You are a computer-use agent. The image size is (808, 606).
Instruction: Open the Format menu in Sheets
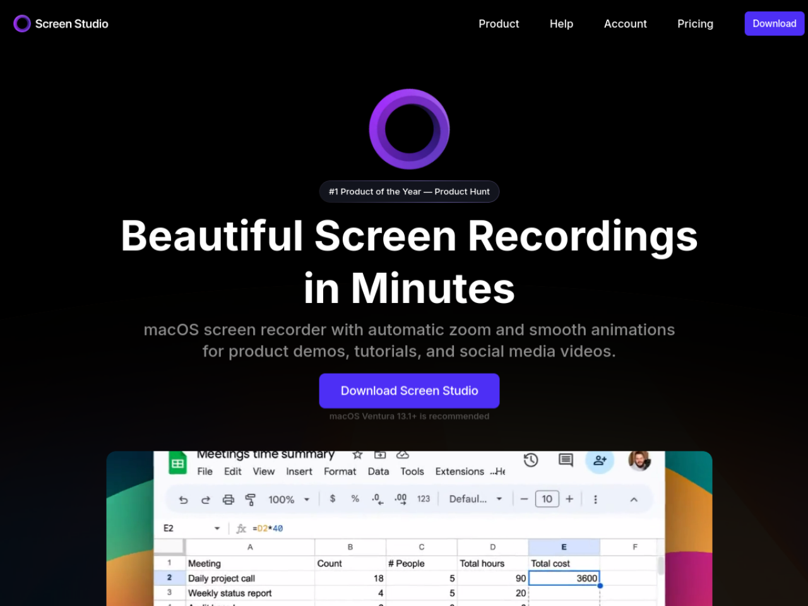[x=340, y=472]
